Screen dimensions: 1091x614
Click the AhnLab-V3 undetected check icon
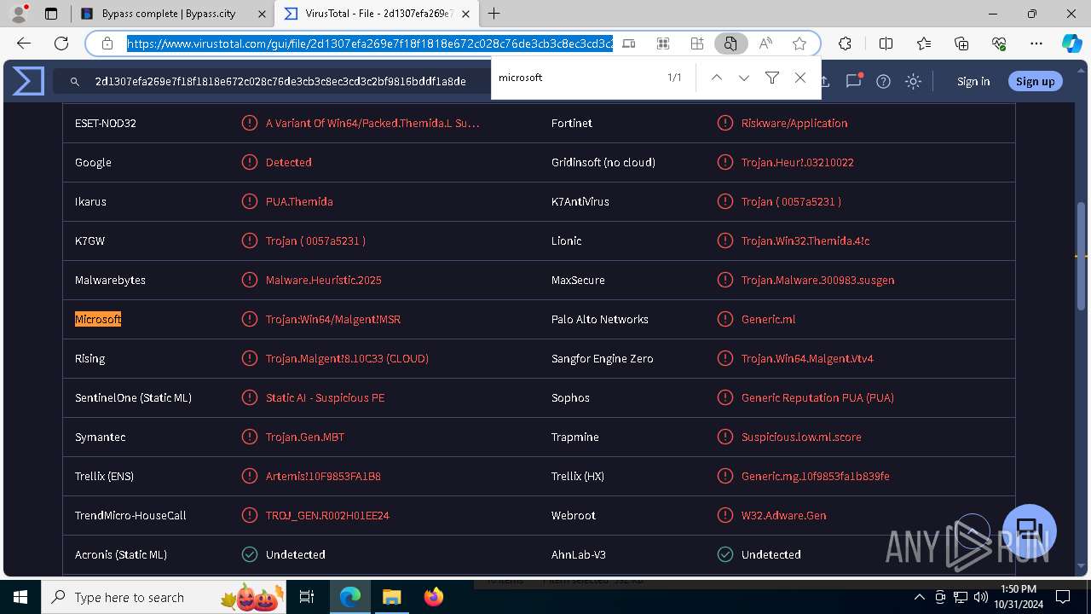(x=725, y=554)
